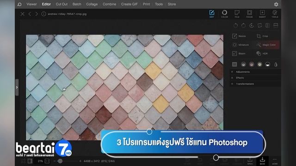Switch to the Editor tab
Screen dimensions: 296x166
46,4
